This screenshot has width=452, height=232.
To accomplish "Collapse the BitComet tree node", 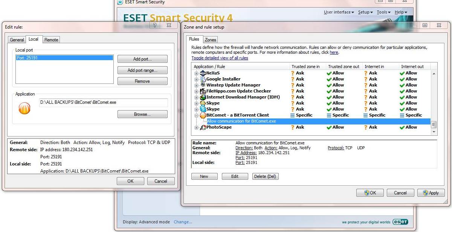I will point(196,115).
